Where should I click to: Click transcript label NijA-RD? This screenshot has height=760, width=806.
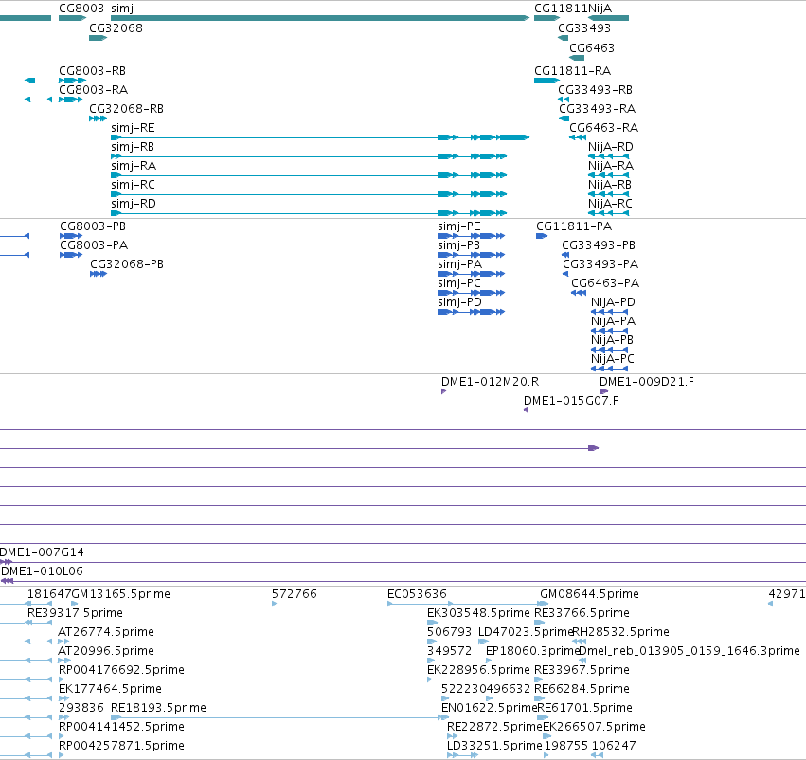click(611, 147)
